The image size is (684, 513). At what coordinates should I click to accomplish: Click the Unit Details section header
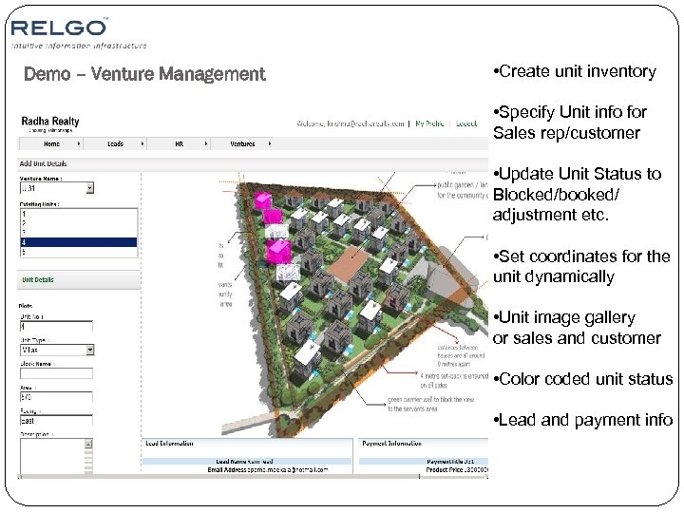pos(79,279)
